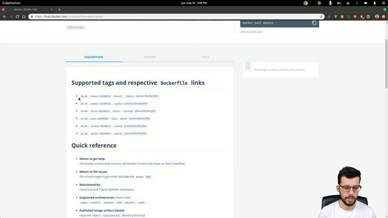388x218 pixels.
Task: Click the lock icon in the address bar
Action: (x=32, y=16)
